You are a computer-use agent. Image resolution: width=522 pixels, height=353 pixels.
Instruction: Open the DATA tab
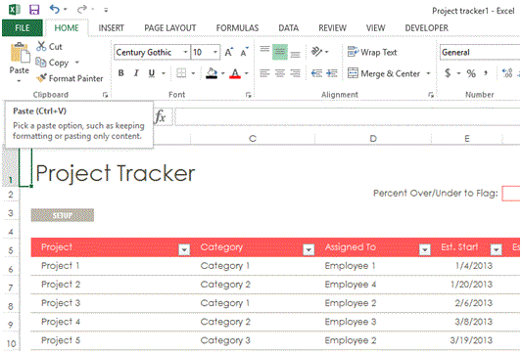pos(288,28)
